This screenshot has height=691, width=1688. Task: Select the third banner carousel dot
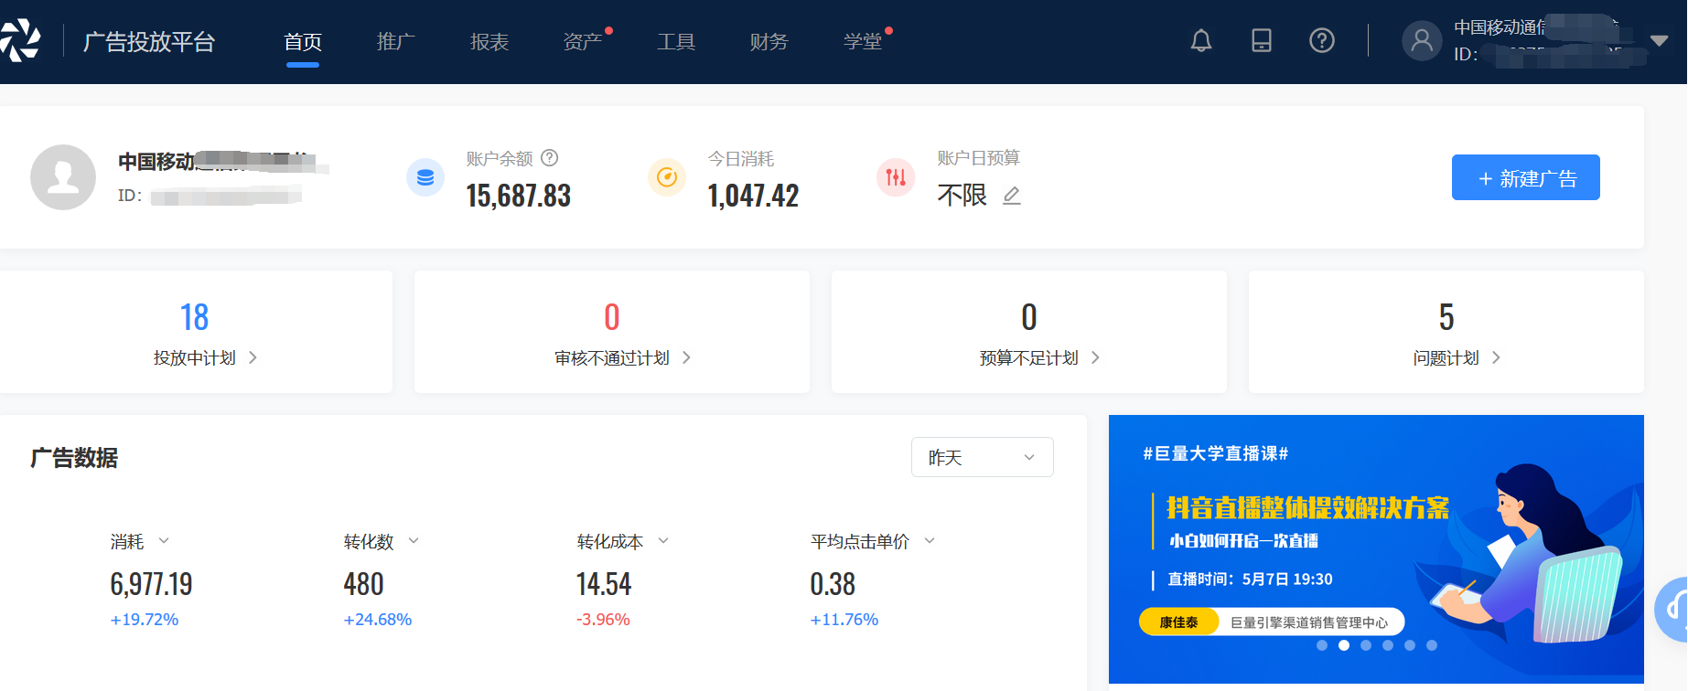click(x=1365, y=645)
